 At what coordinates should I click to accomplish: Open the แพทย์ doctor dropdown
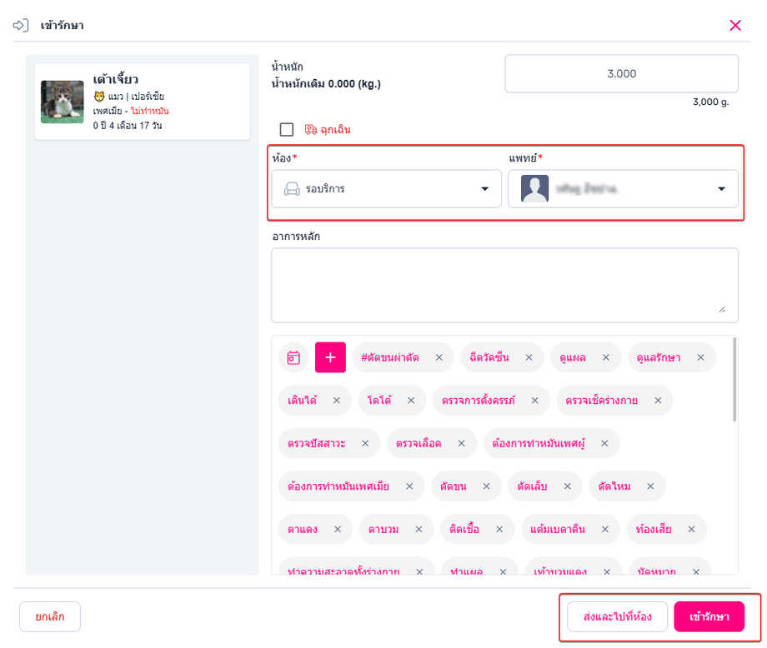click(x=623, y=188)
